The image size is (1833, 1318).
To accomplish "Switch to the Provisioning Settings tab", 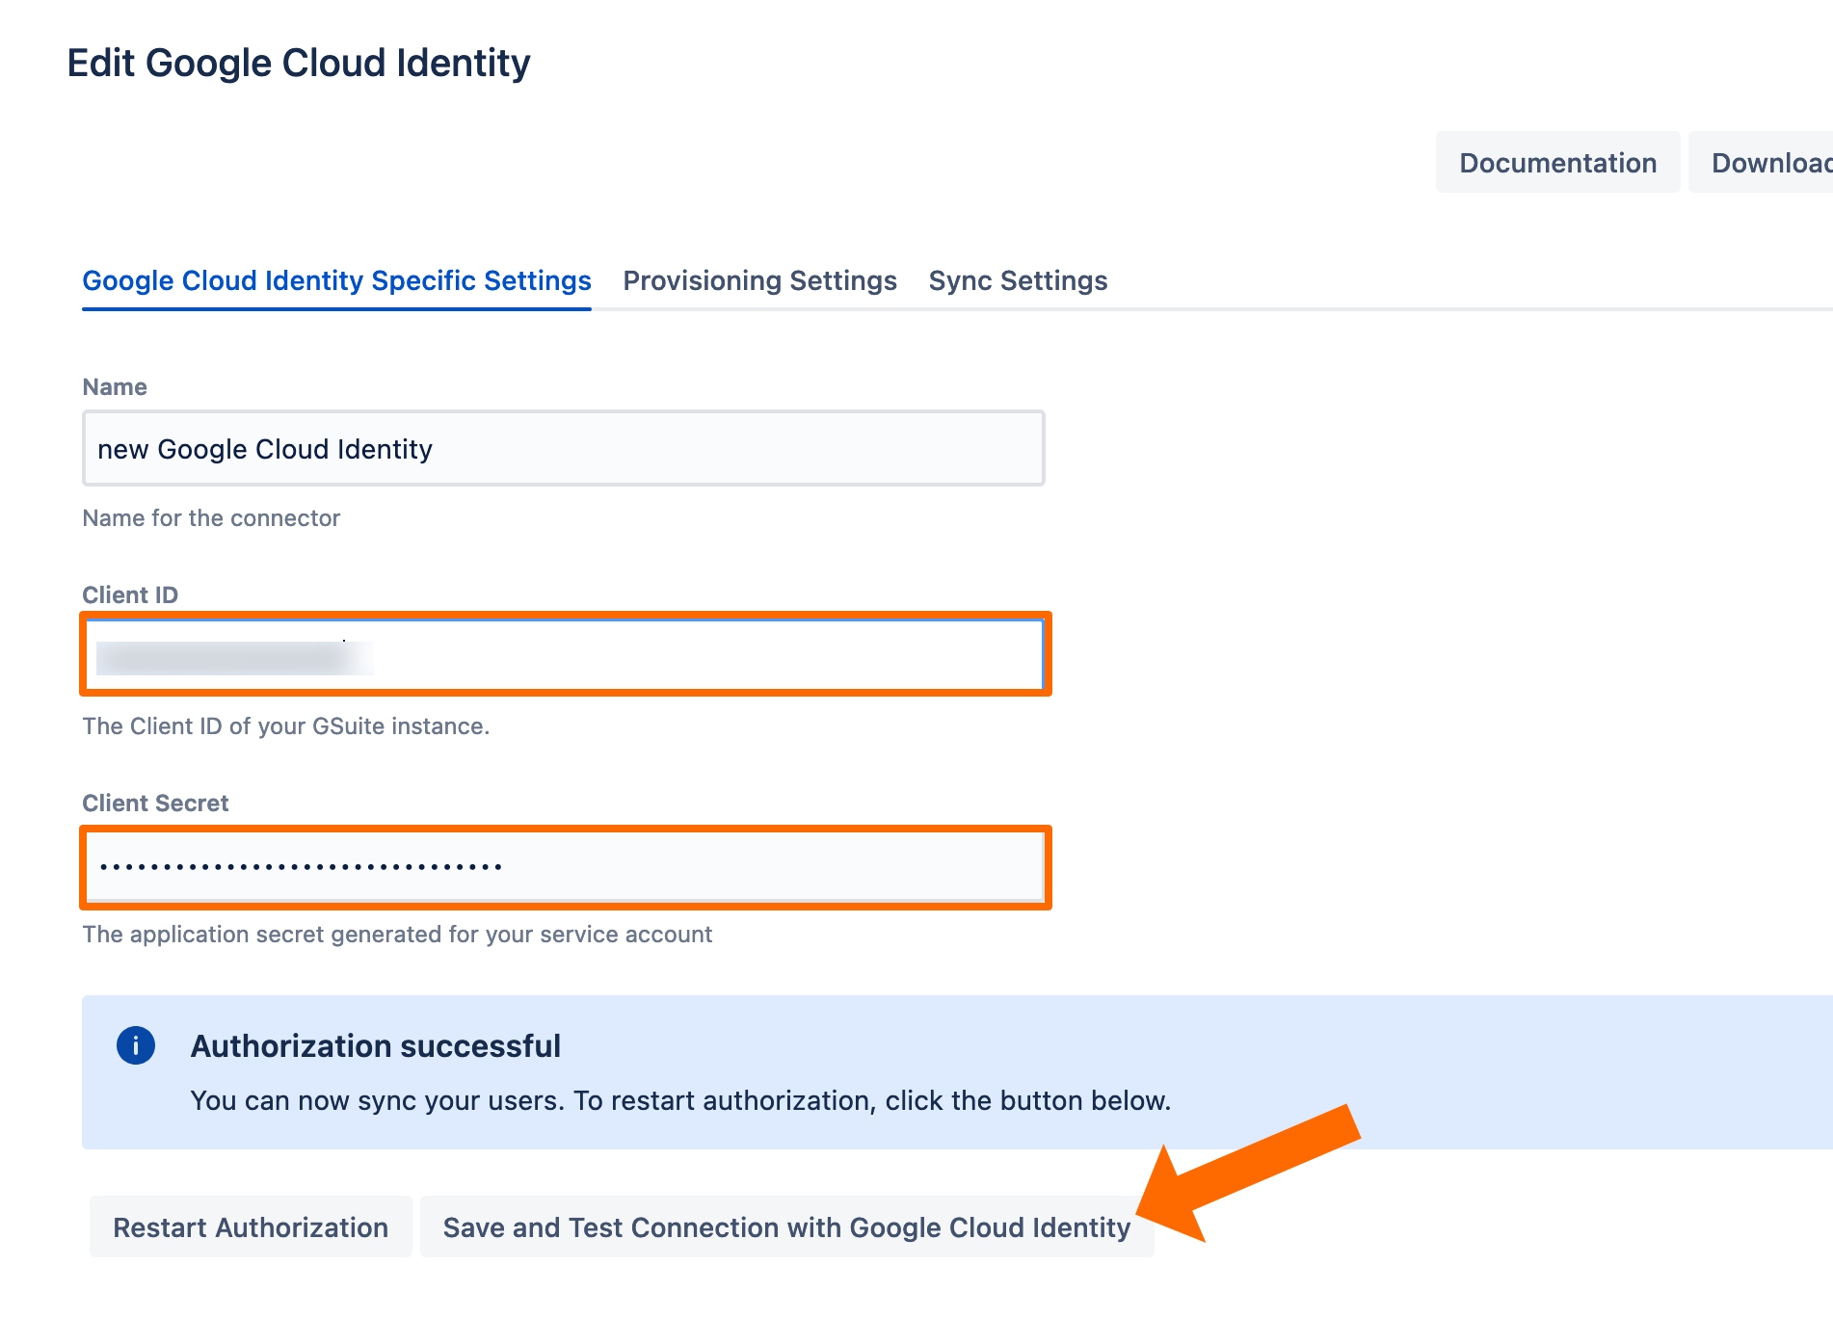I will point(759,280).
